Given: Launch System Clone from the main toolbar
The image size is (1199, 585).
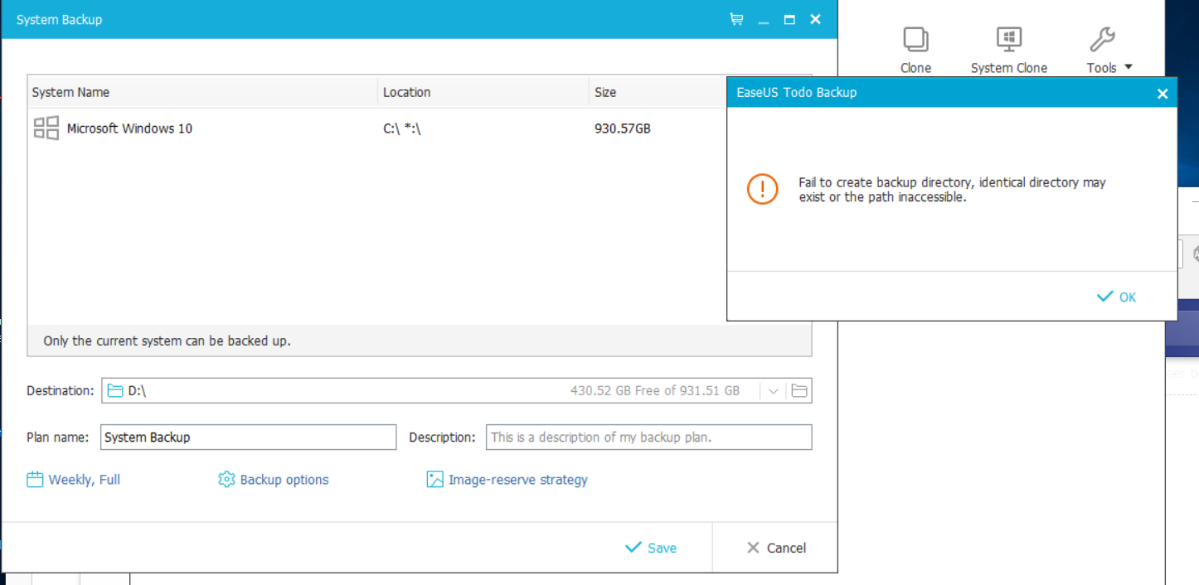Looking at the screenshot, I should coord(1008,50).
